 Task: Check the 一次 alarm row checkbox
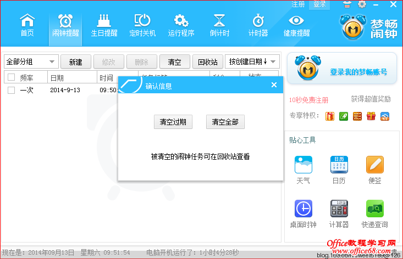pyautogui.click(x=11, y=90)
